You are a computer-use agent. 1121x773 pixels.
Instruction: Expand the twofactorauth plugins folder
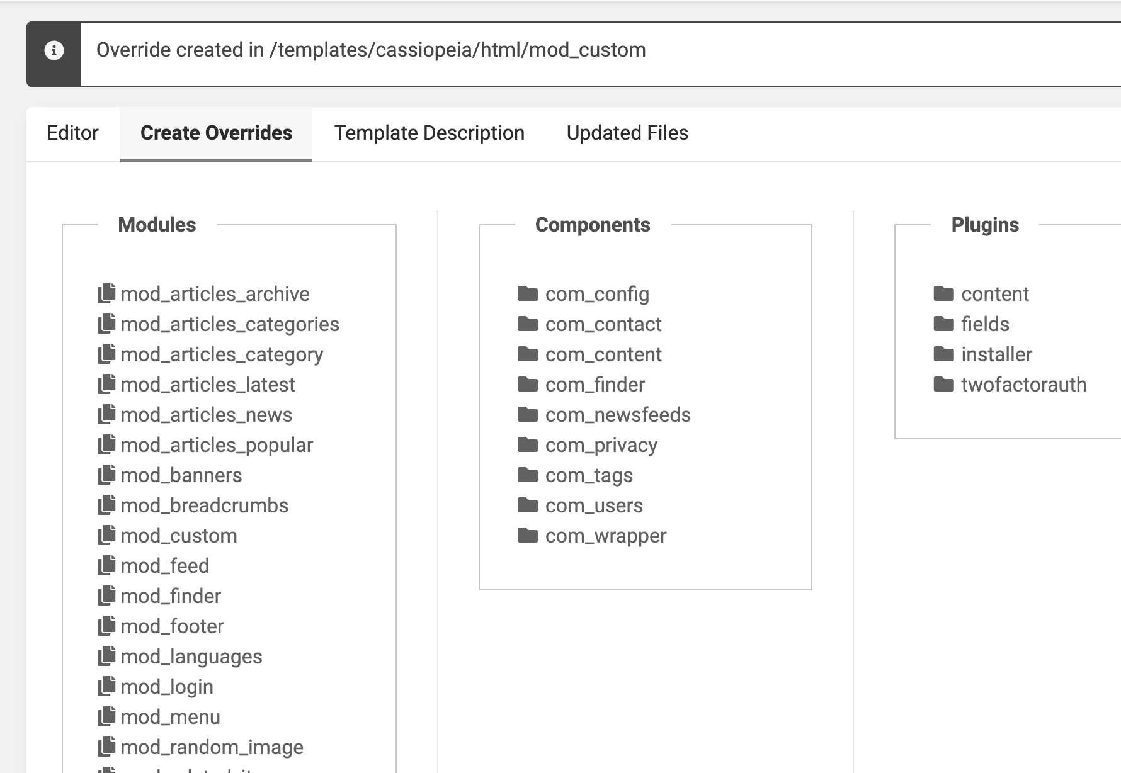(x=1024, y=385)
